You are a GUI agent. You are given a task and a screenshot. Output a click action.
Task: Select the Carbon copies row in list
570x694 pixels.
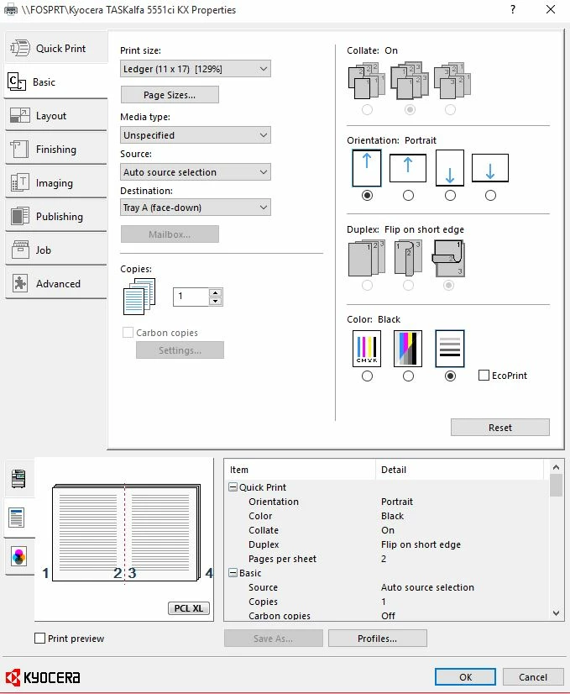click(387, 616)
